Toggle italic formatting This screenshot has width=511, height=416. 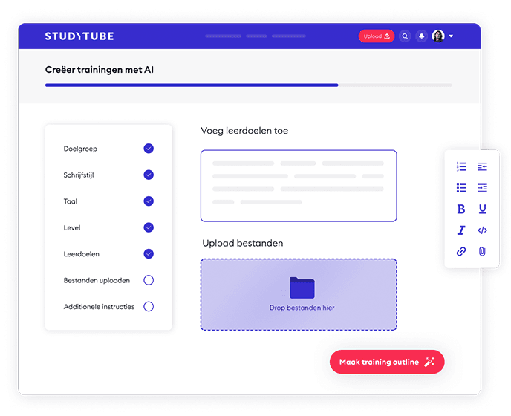[460, 230]
